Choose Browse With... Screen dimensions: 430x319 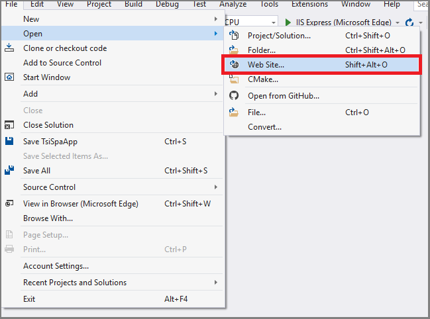[113, 218]
